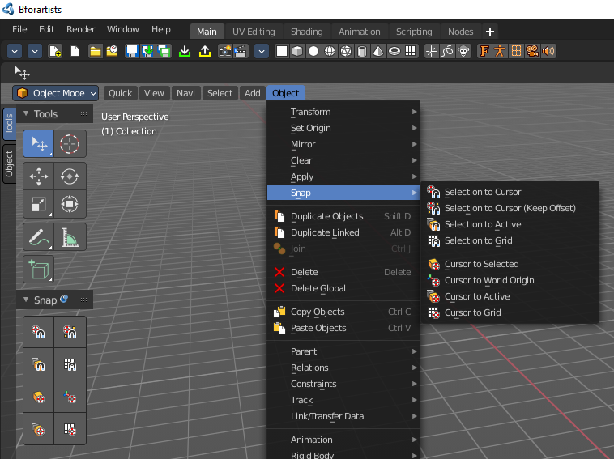Screen dimensions: 614x459
Task: Open second dropdown arrow in top toolbar
Action: [35, 51]
